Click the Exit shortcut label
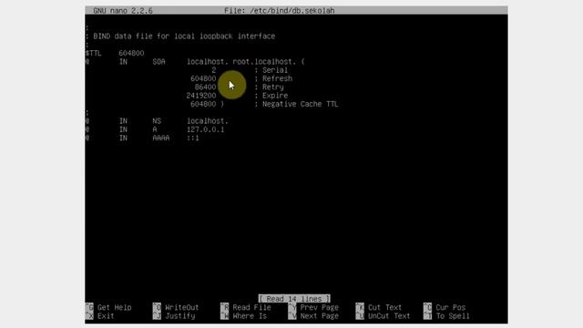Image resolution: width=583 pixels, height=328 pixels. pyautogui.click(x=106, y=316)
